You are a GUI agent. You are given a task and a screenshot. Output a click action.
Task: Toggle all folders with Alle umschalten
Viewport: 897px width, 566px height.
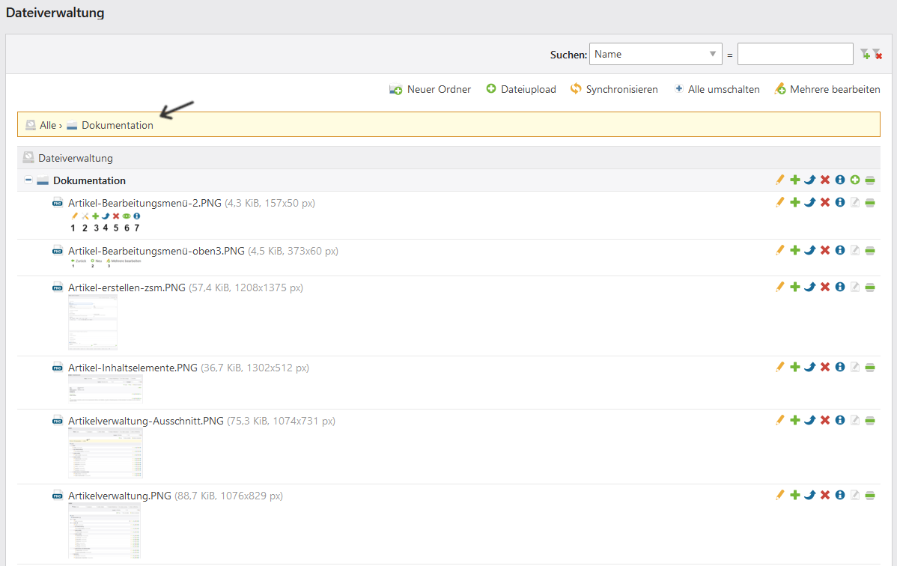tap(717, 89)
